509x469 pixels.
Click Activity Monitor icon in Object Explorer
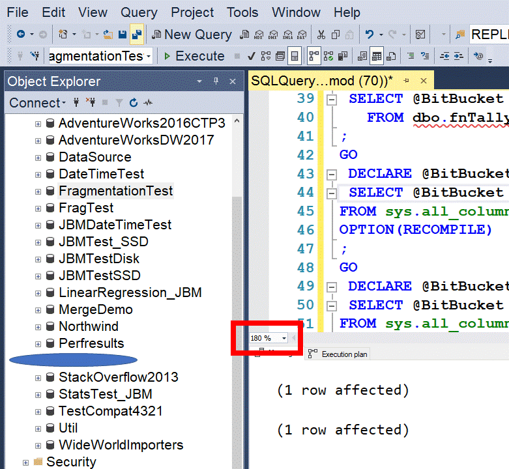pos(148,103)
